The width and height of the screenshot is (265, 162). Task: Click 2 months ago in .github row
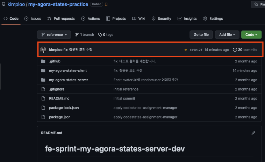coord(246,61)
